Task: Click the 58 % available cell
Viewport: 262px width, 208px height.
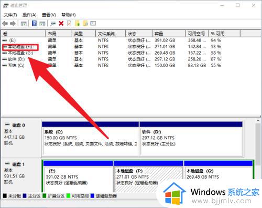Action: [x=216, y=53]
